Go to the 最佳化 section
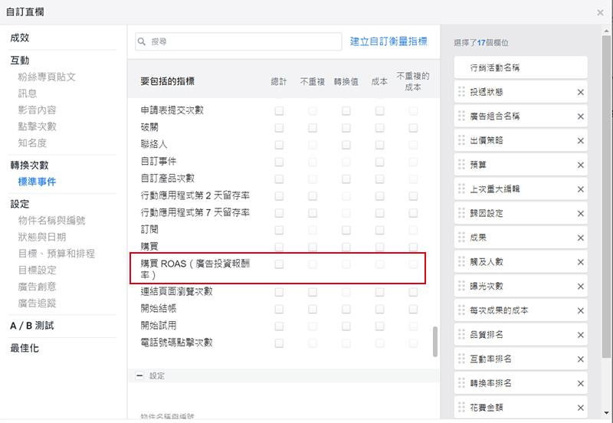The image size is (613, 423). pyautogui.click(x=25, y=348)
